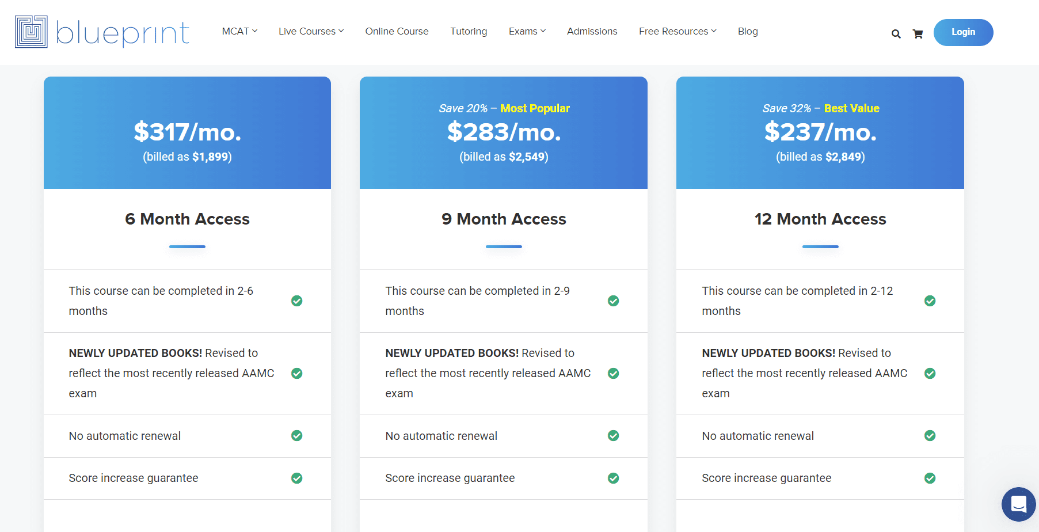The width and height of the screenshot is (1039, 532).
Task: Open the search magnifier icon
Action: coord(896,34)
